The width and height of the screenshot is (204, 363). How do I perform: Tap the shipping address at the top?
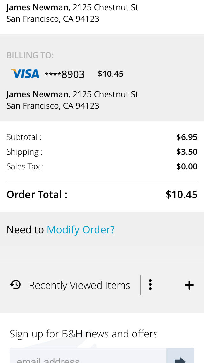click(72, 13)
